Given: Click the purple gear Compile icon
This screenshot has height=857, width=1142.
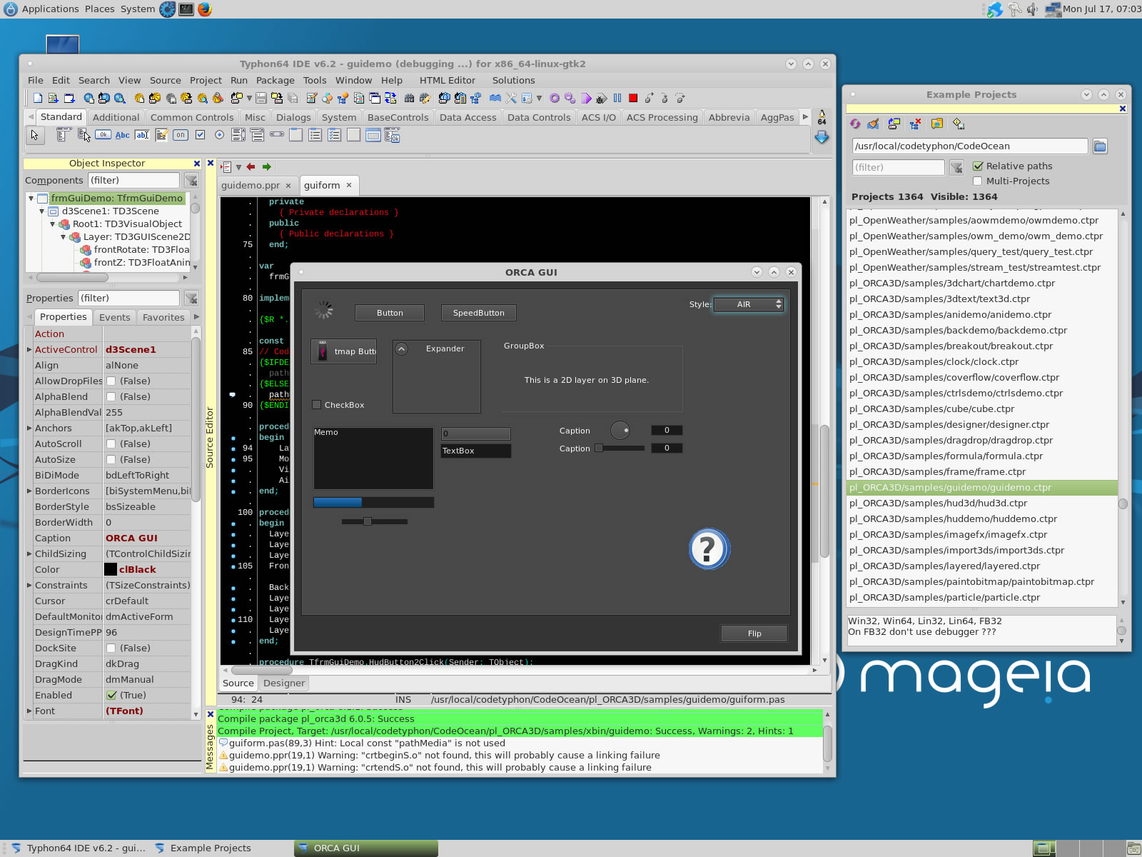Looking at the screenshot, I should 555,99.
